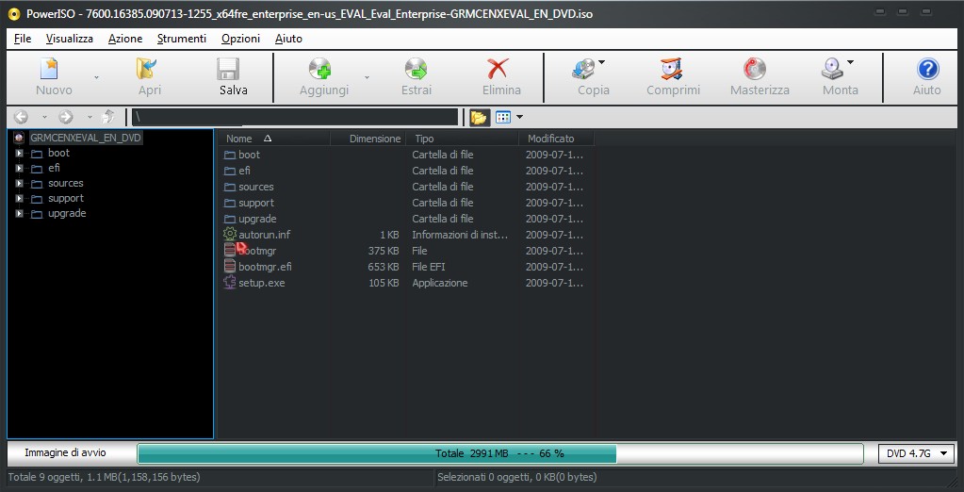Click the Selezionati 0 oggetti status text
The height and width of the screenshot is (492, 964).
pyautogui.click(x=517, y=477)
